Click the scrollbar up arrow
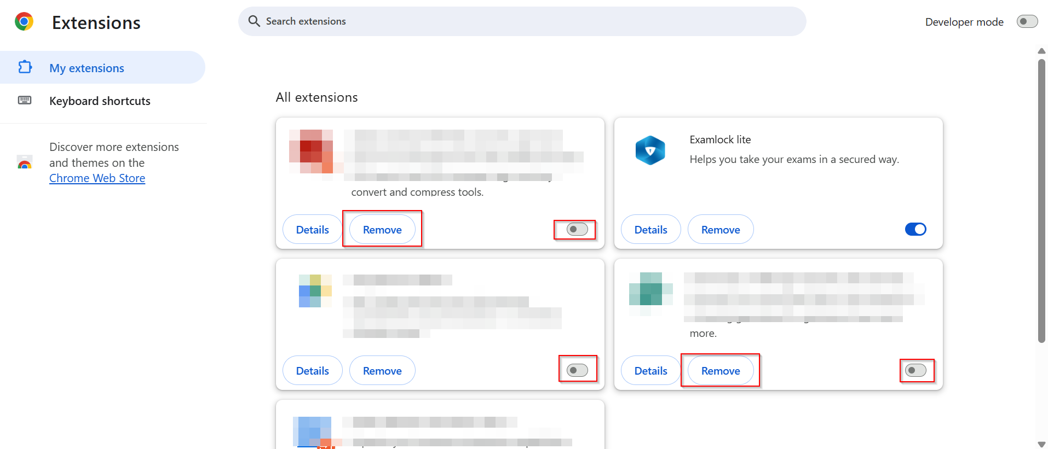The width and height of the screenshot is (1048, 449). (1041, 51)
